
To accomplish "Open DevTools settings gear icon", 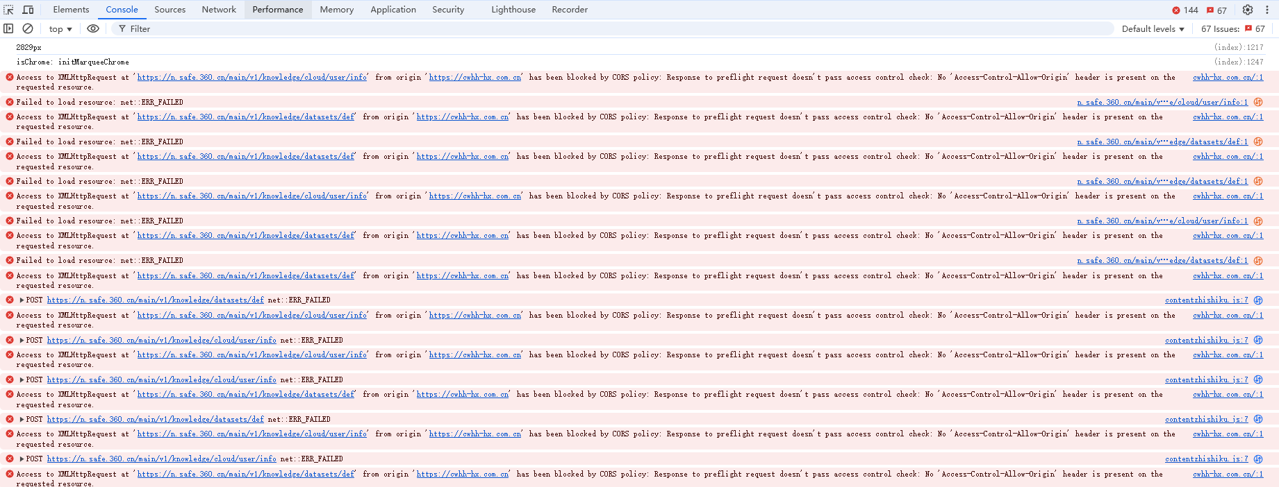I will pyautogui.click(x=1248, y=10).
